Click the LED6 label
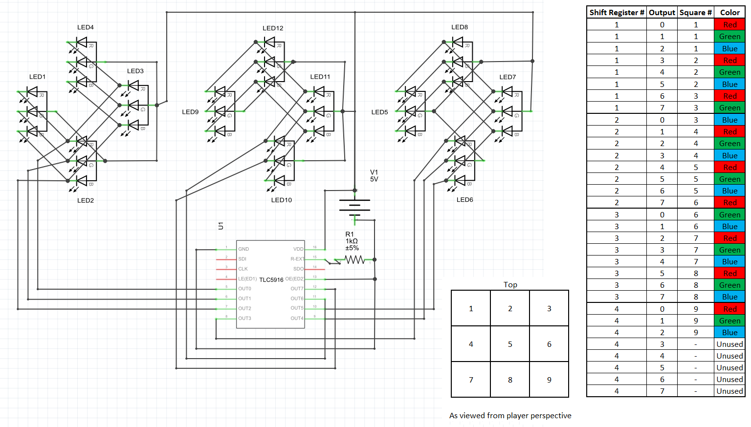 point(464,199)
